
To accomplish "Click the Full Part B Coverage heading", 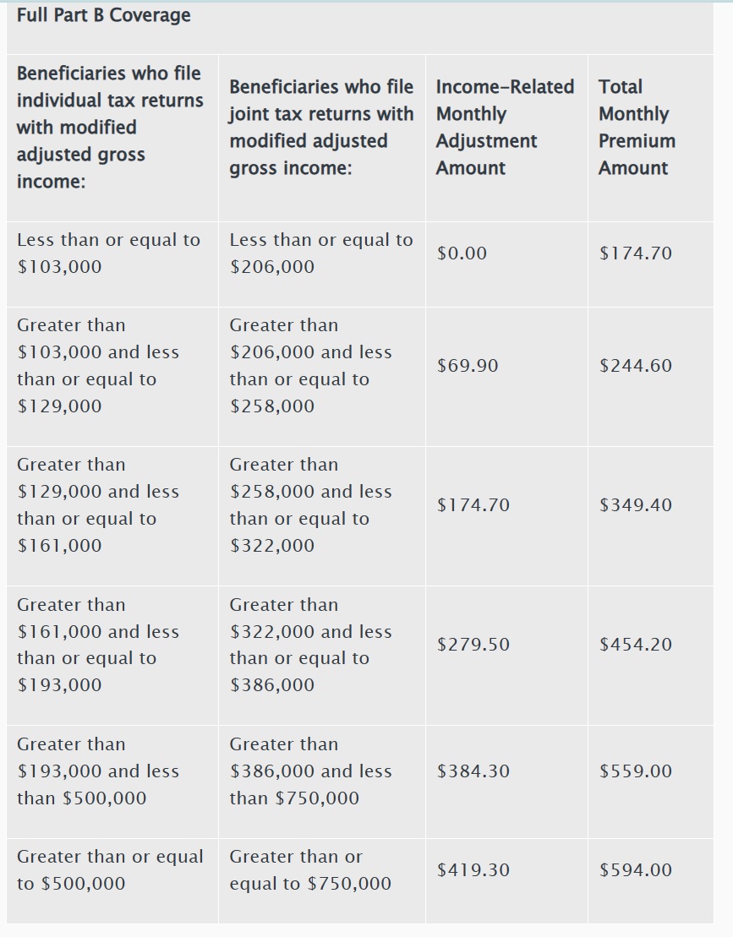I will (x=104, y=15).
